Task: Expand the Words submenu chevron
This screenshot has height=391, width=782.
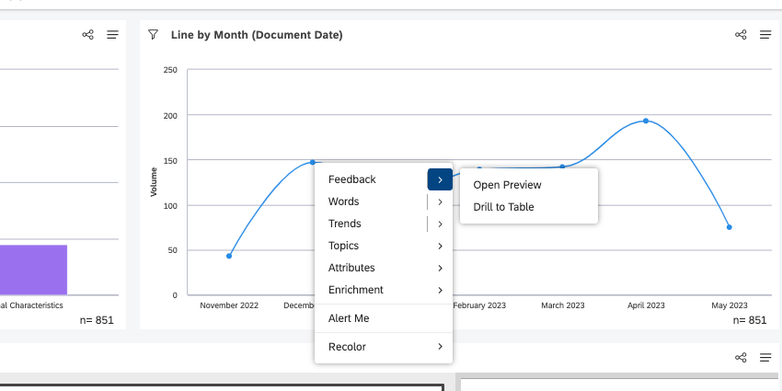Action: pyautogui.click(x=441, y=201)
